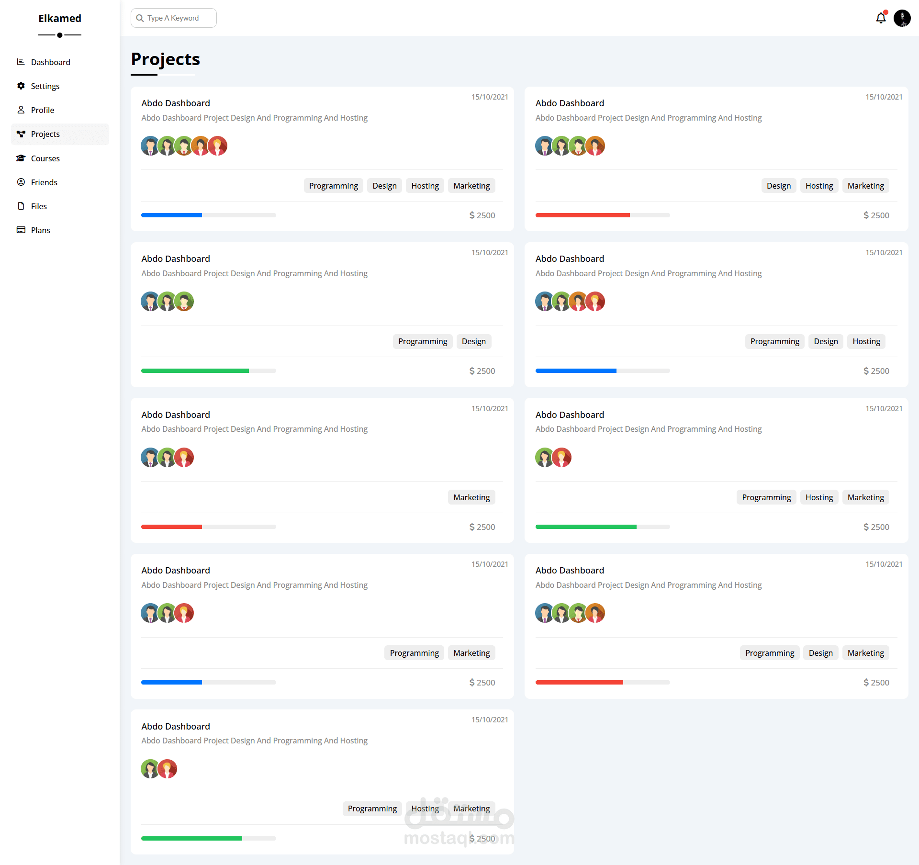
Task: Click the lone Marketing tag in third-row card
Action: point(471,497)
